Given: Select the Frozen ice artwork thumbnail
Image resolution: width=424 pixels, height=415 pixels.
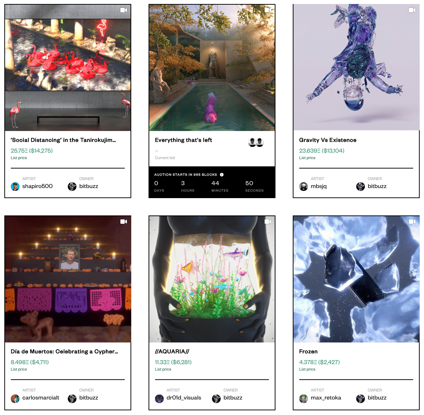Looking at the screenshot, I should tap(356, 279).
